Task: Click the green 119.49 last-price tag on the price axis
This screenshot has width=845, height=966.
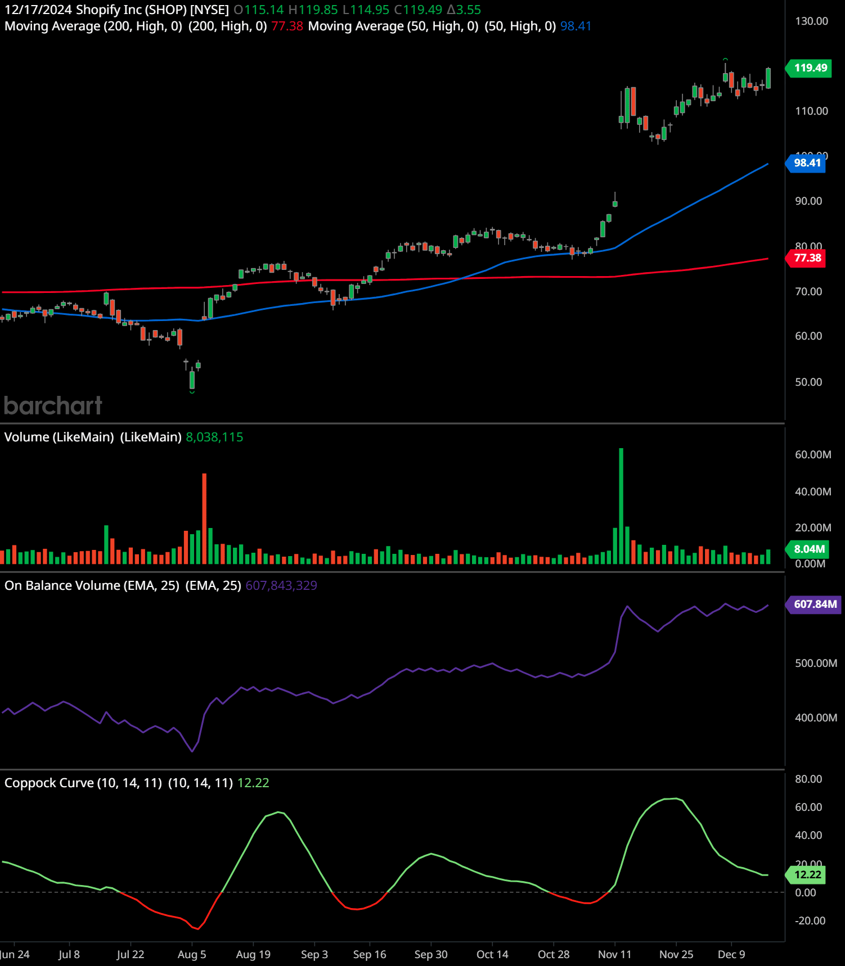Action: tap(810, 68)
